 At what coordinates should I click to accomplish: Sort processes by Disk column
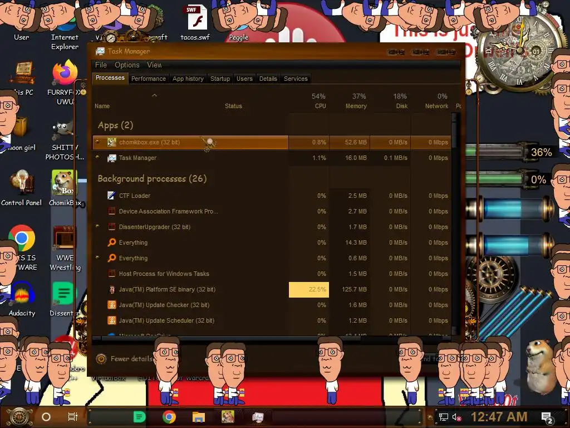click(x=390, y=101)
